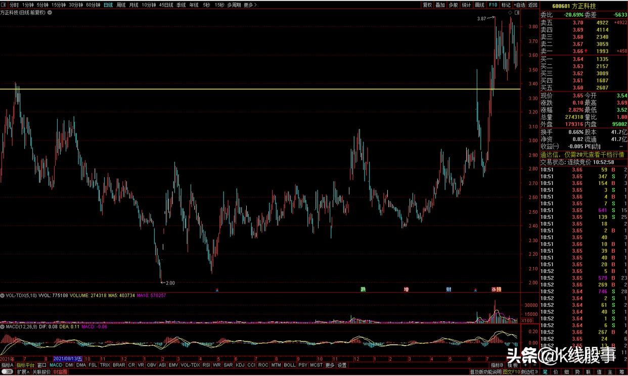The image size is (628, 376).
Task: Expand the 更多 indicators list in the bottom bar
Action: tap(330, 365)
